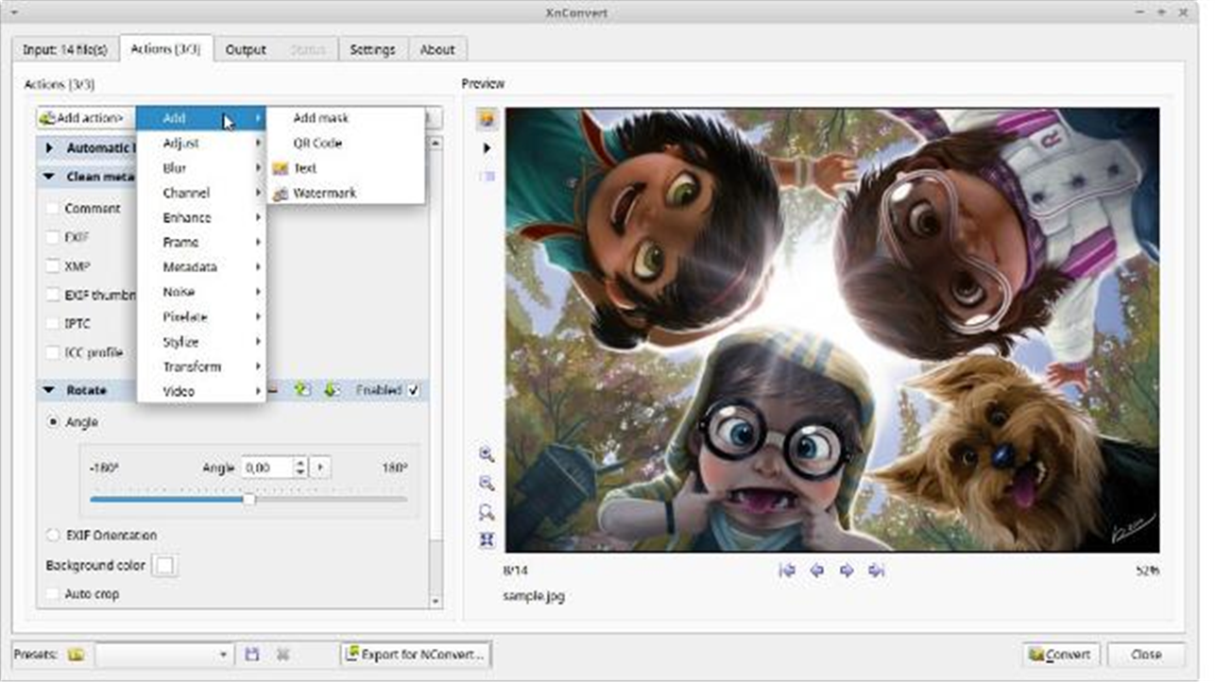Collapse the Rotate action section
This screenshot has height=682, width=1215.
[49, 390]
